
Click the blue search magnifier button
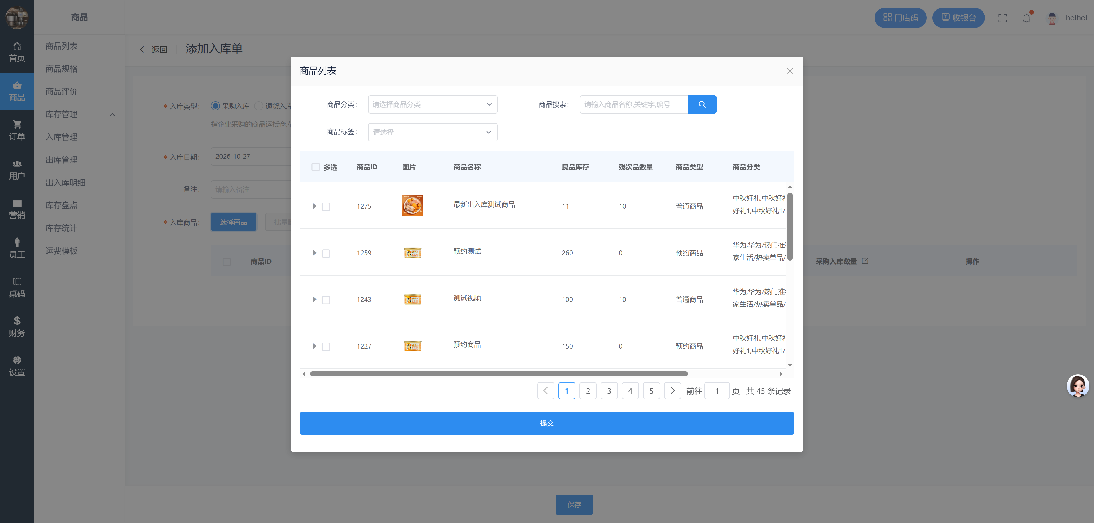[702, 104]
